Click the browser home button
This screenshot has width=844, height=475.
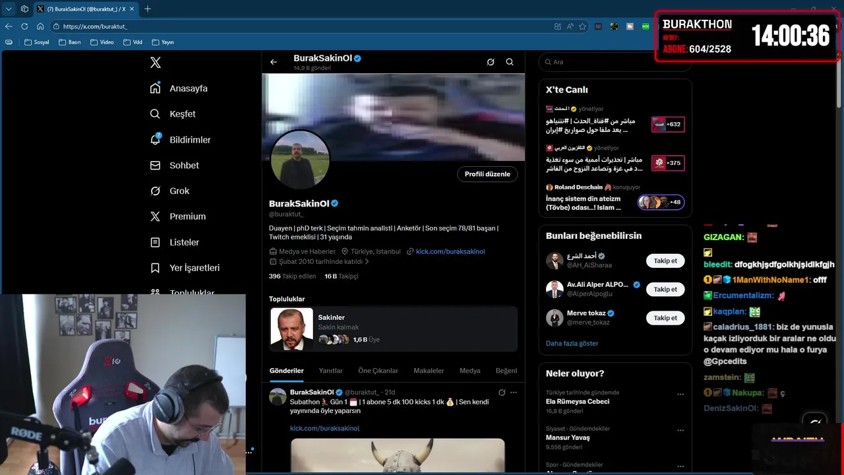click(40, 26)
